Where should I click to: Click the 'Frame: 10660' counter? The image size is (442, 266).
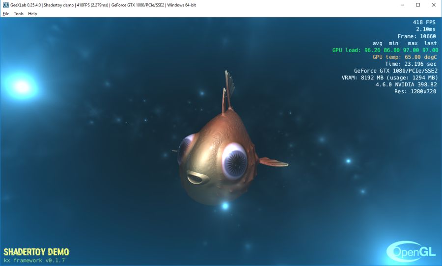pyautogui.click(x=416, y=36)
